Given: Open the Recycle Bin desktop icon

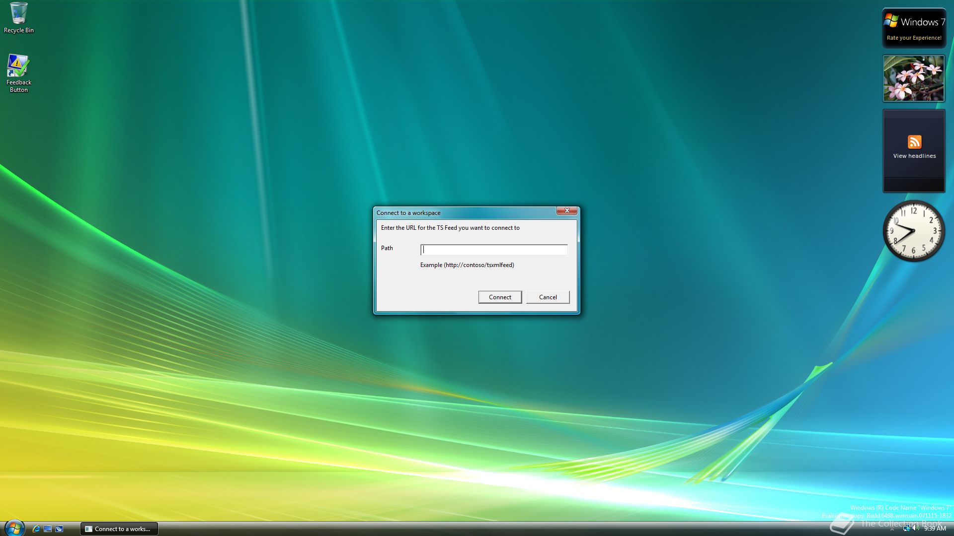Looking at the screenshot, I should point(19,18).
